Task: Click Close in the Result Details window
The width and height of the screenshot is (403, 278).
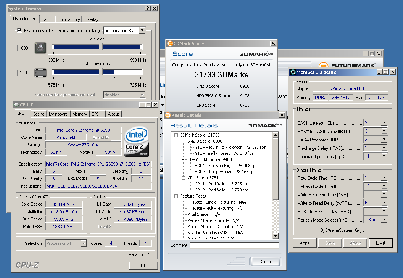Action: [266, 262]
